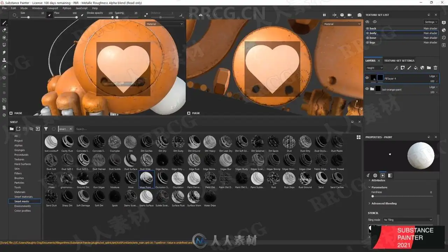Take a viewport screenshot with camera icon

[359, 15]
